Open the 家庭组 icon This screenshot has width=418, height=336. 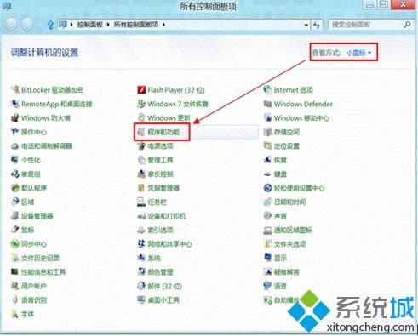15,174
